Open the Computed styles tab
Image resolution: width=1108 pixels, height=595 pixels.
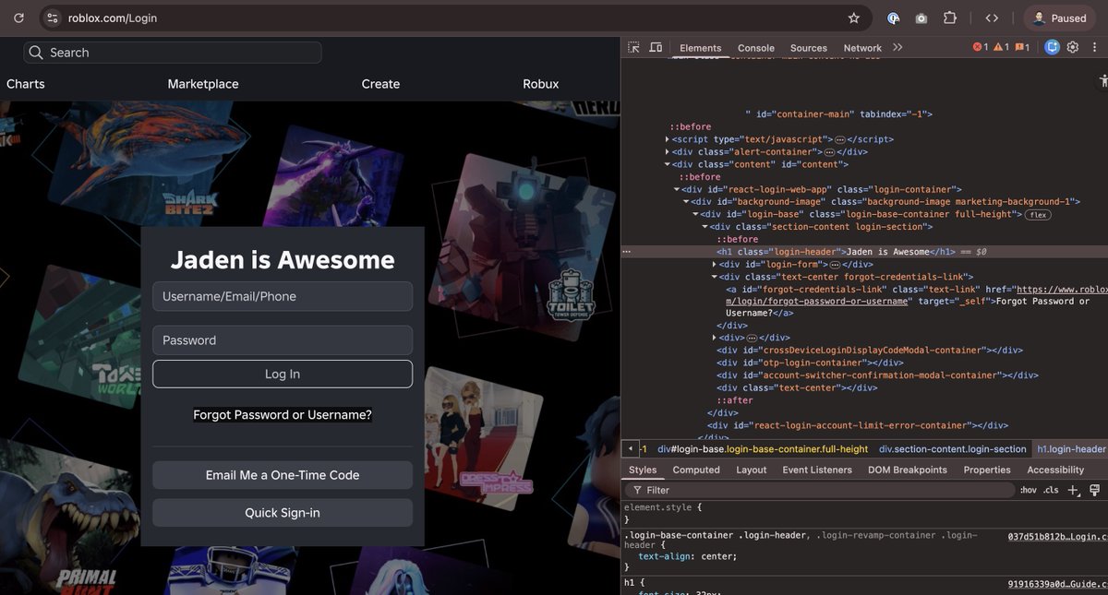click(x=695, y=470)
